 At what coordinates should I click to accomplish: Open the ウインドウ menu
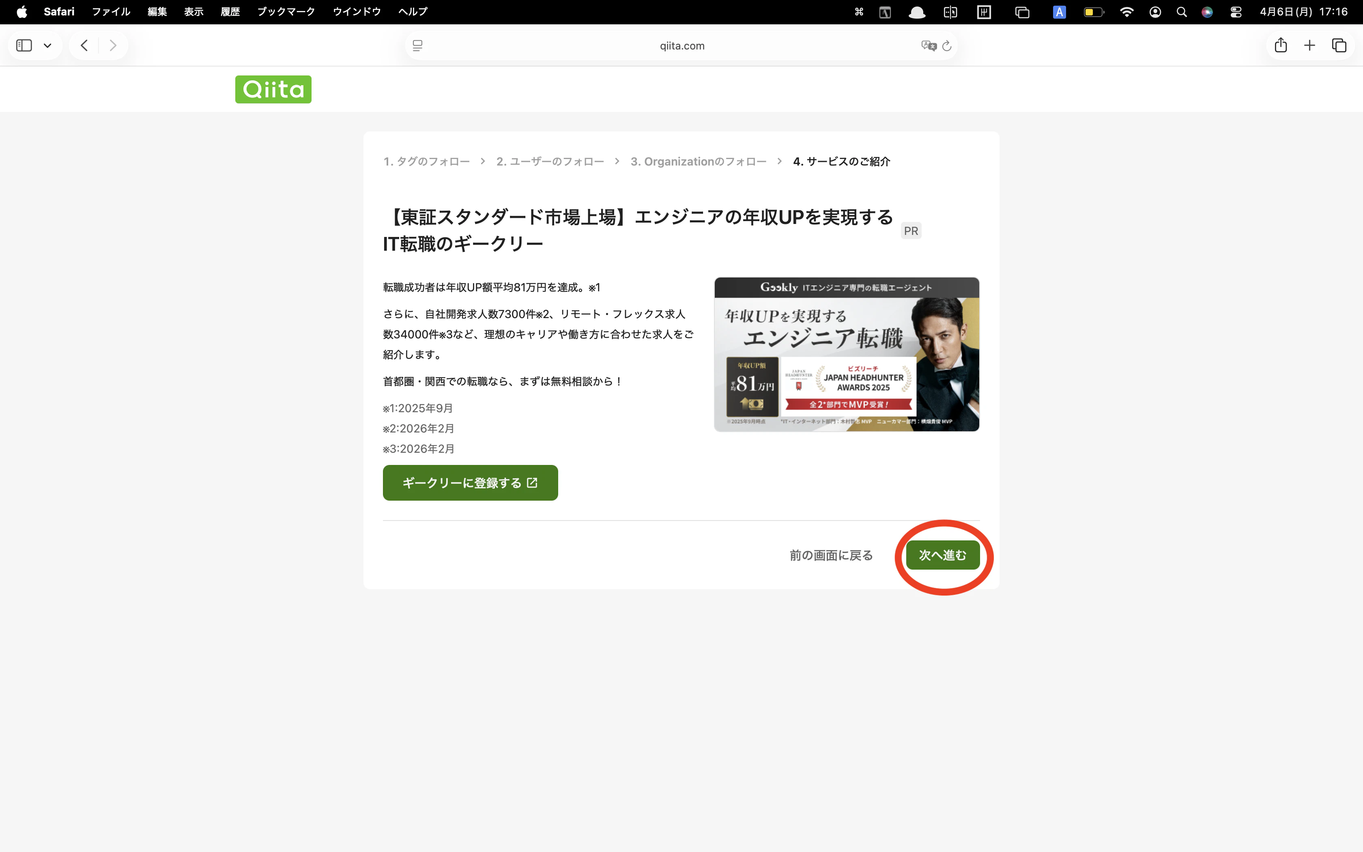[x=357, y=12]
